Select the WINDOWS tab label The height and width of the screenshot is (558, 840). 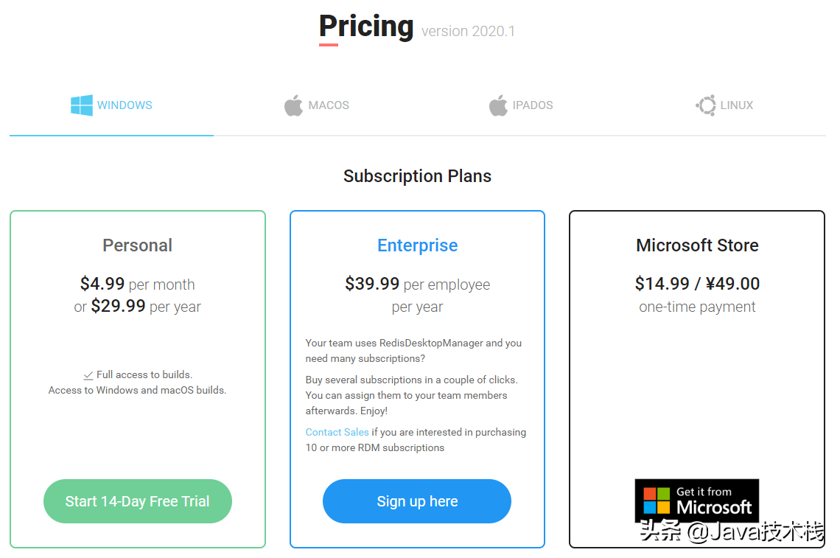pos(125,105)
